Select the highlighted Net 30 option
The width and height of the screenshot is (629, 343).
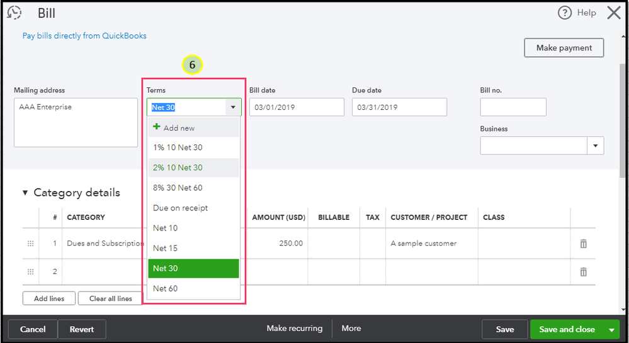(x=193, y=268)
